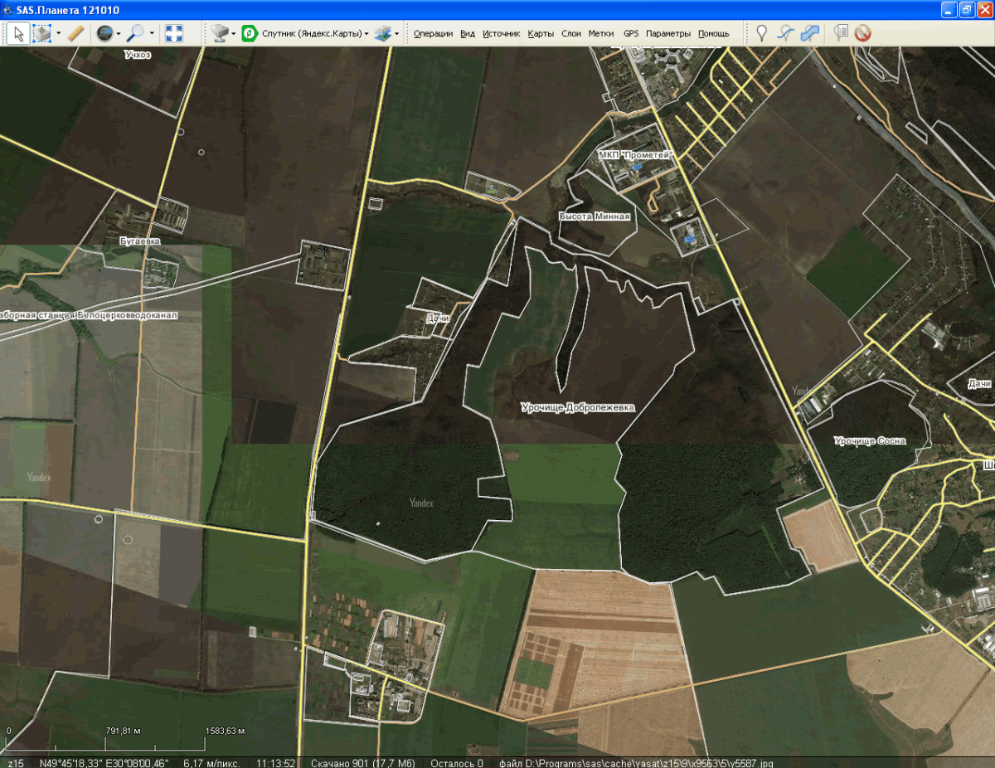Add a new placemark with pin icon
Screen dimensions: 995x768
click(x=761, y=33)
